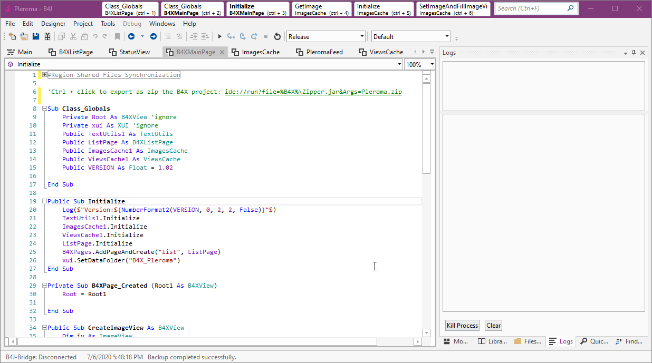Open the Edit menu
Image resolution: width=652 pixels, height=363 pixels.
click(x=28, y=24)
